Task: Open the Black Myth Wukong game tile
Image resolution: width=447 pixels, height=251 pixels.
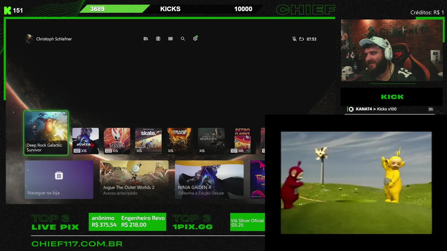Action: pos(211,141)
